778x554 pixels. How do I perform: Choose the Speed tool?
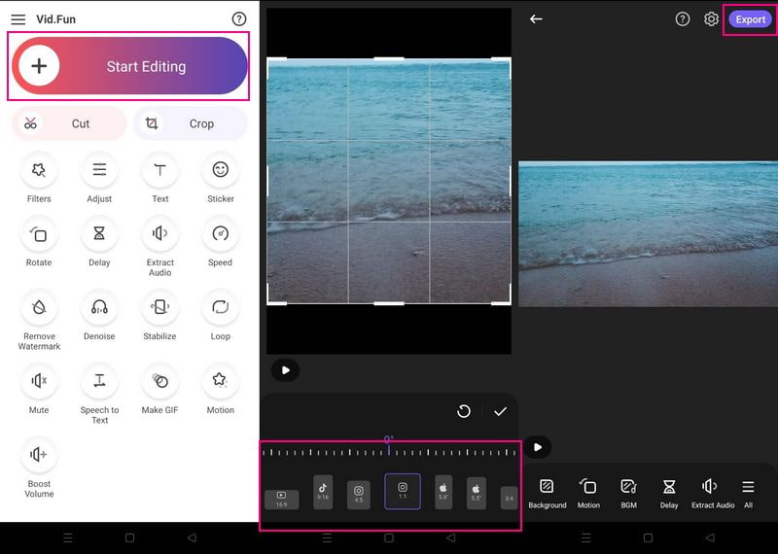tap(221, 234)
